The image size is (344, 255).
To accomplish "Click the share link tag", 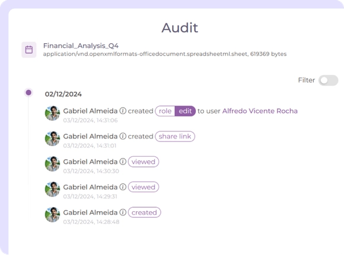I will point(175,136).
